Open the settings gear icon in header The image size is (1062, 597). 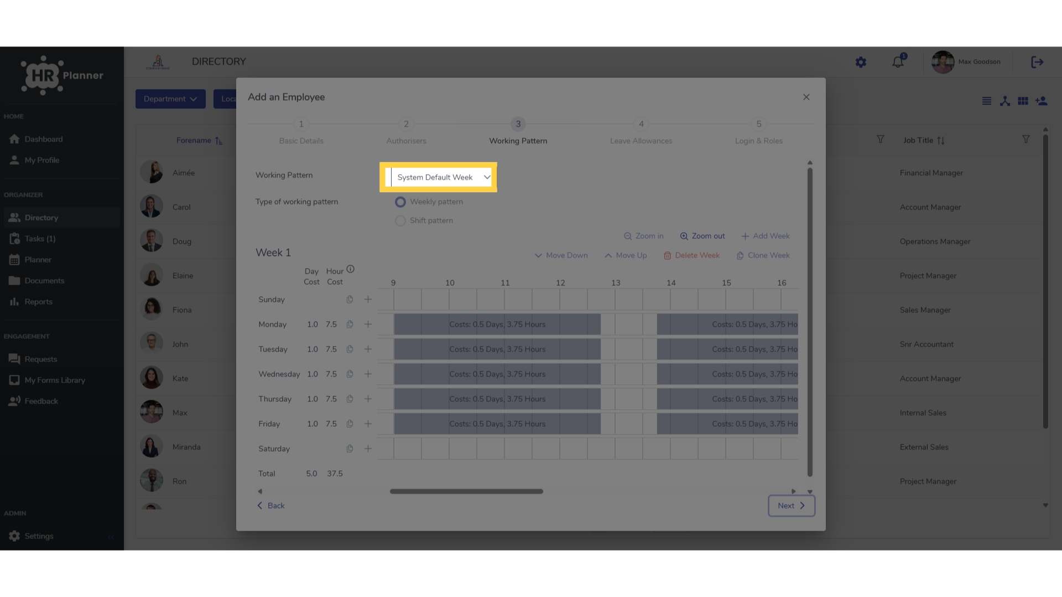coord(861,62)
